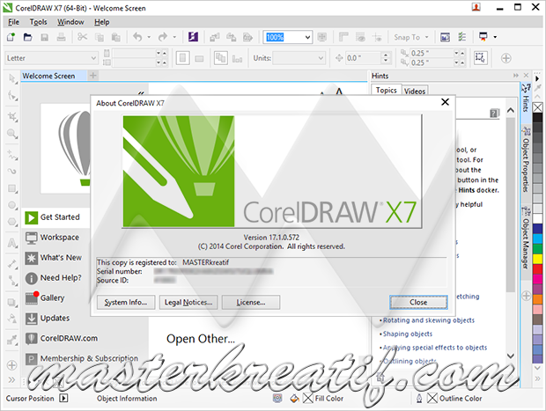This screenshot has height=411, width=546.
Task: Select the Shape tool in toolbox
Action: tap(12, 95)
